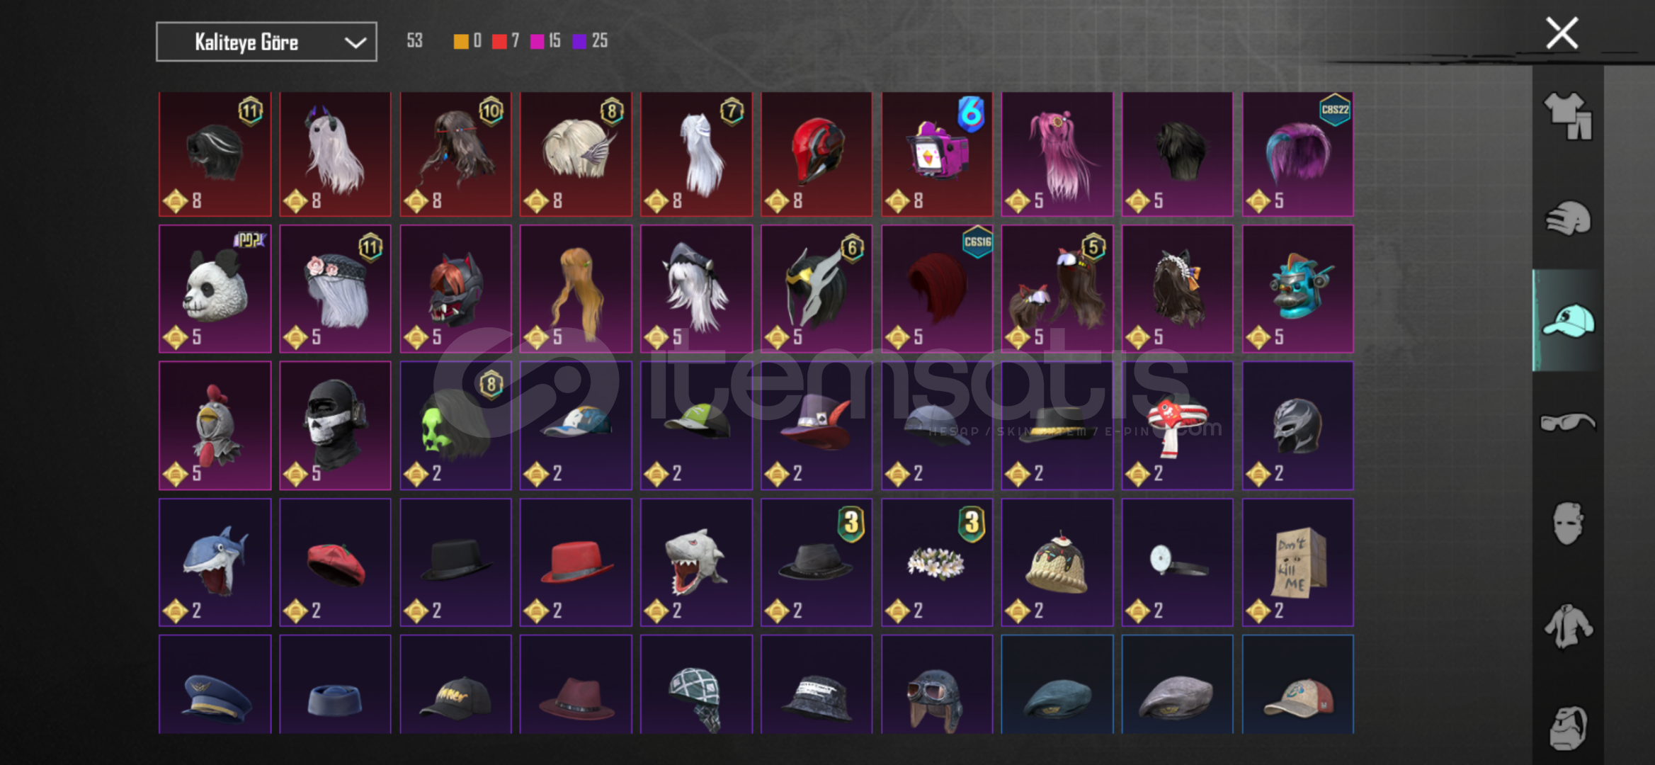Click the dropdown chevron arrow
The width and height of the screenshot is (1655, 765).
point(355,42)
